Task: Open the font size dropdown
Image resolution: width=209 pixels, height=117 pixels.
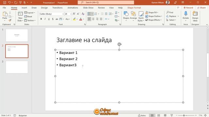Action: click(71, 14)
